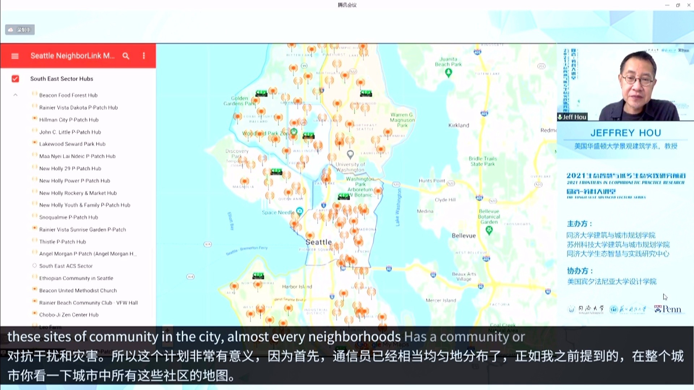Click CERT marker in Magnolia area
This screenshot has height=390, width=694.
[x=276, y=172]
